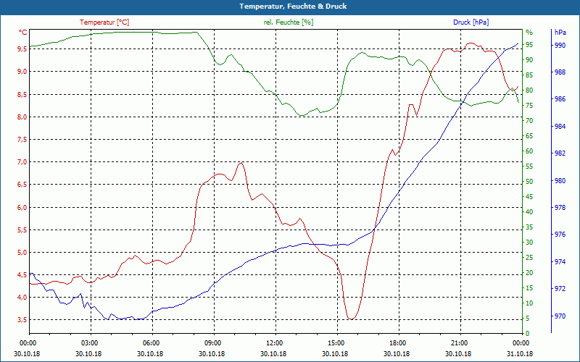
Task: Click the 65 humidity axis value
Action: pos(529,136)
